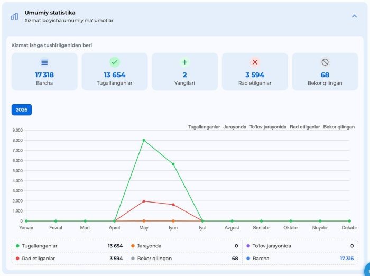Toggle Rad etilganlar series in legend

tap(304, 127)
